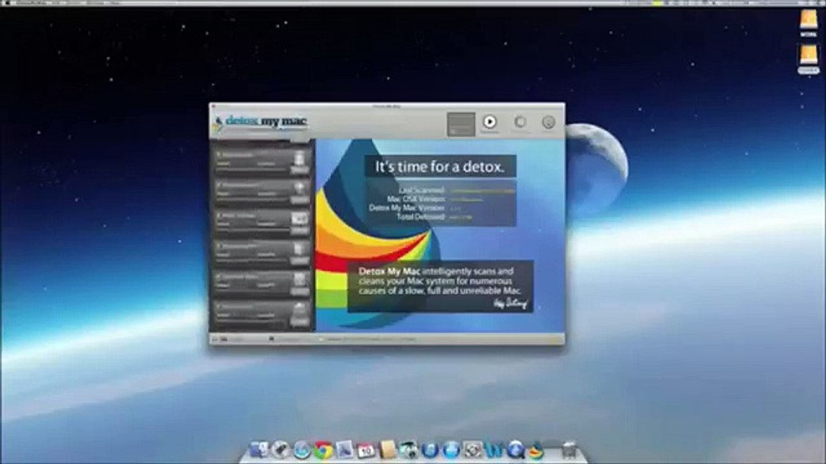
Task: Click the trash can icon on first category row
Action: (x=299, y=158)
